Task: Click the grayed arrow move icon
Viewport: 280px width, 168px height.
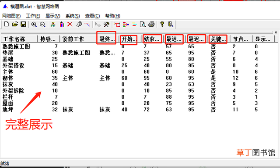Action: click(98, 25)
